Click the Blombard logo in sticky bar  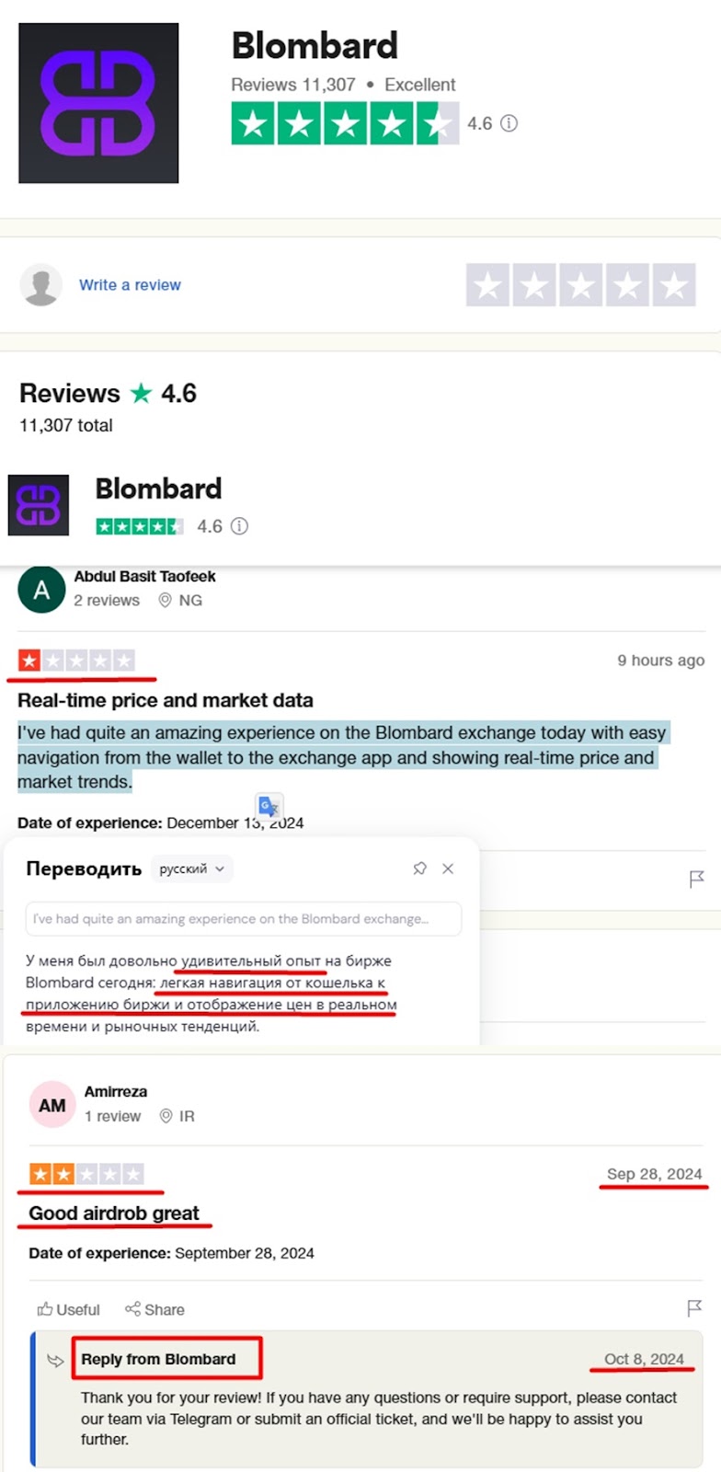pyautogui.click(x=39, y=505)
